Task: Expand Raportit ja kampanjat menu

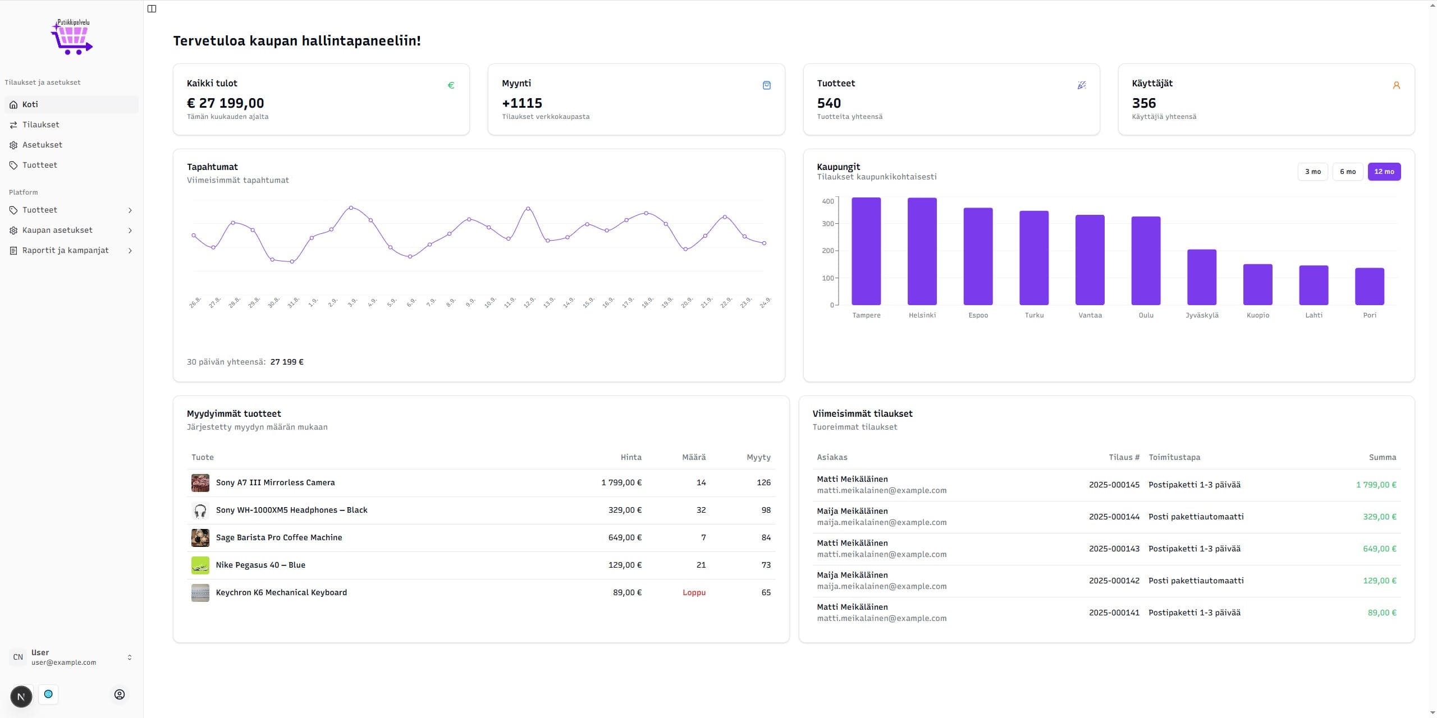Action: [x=131, y=250]
